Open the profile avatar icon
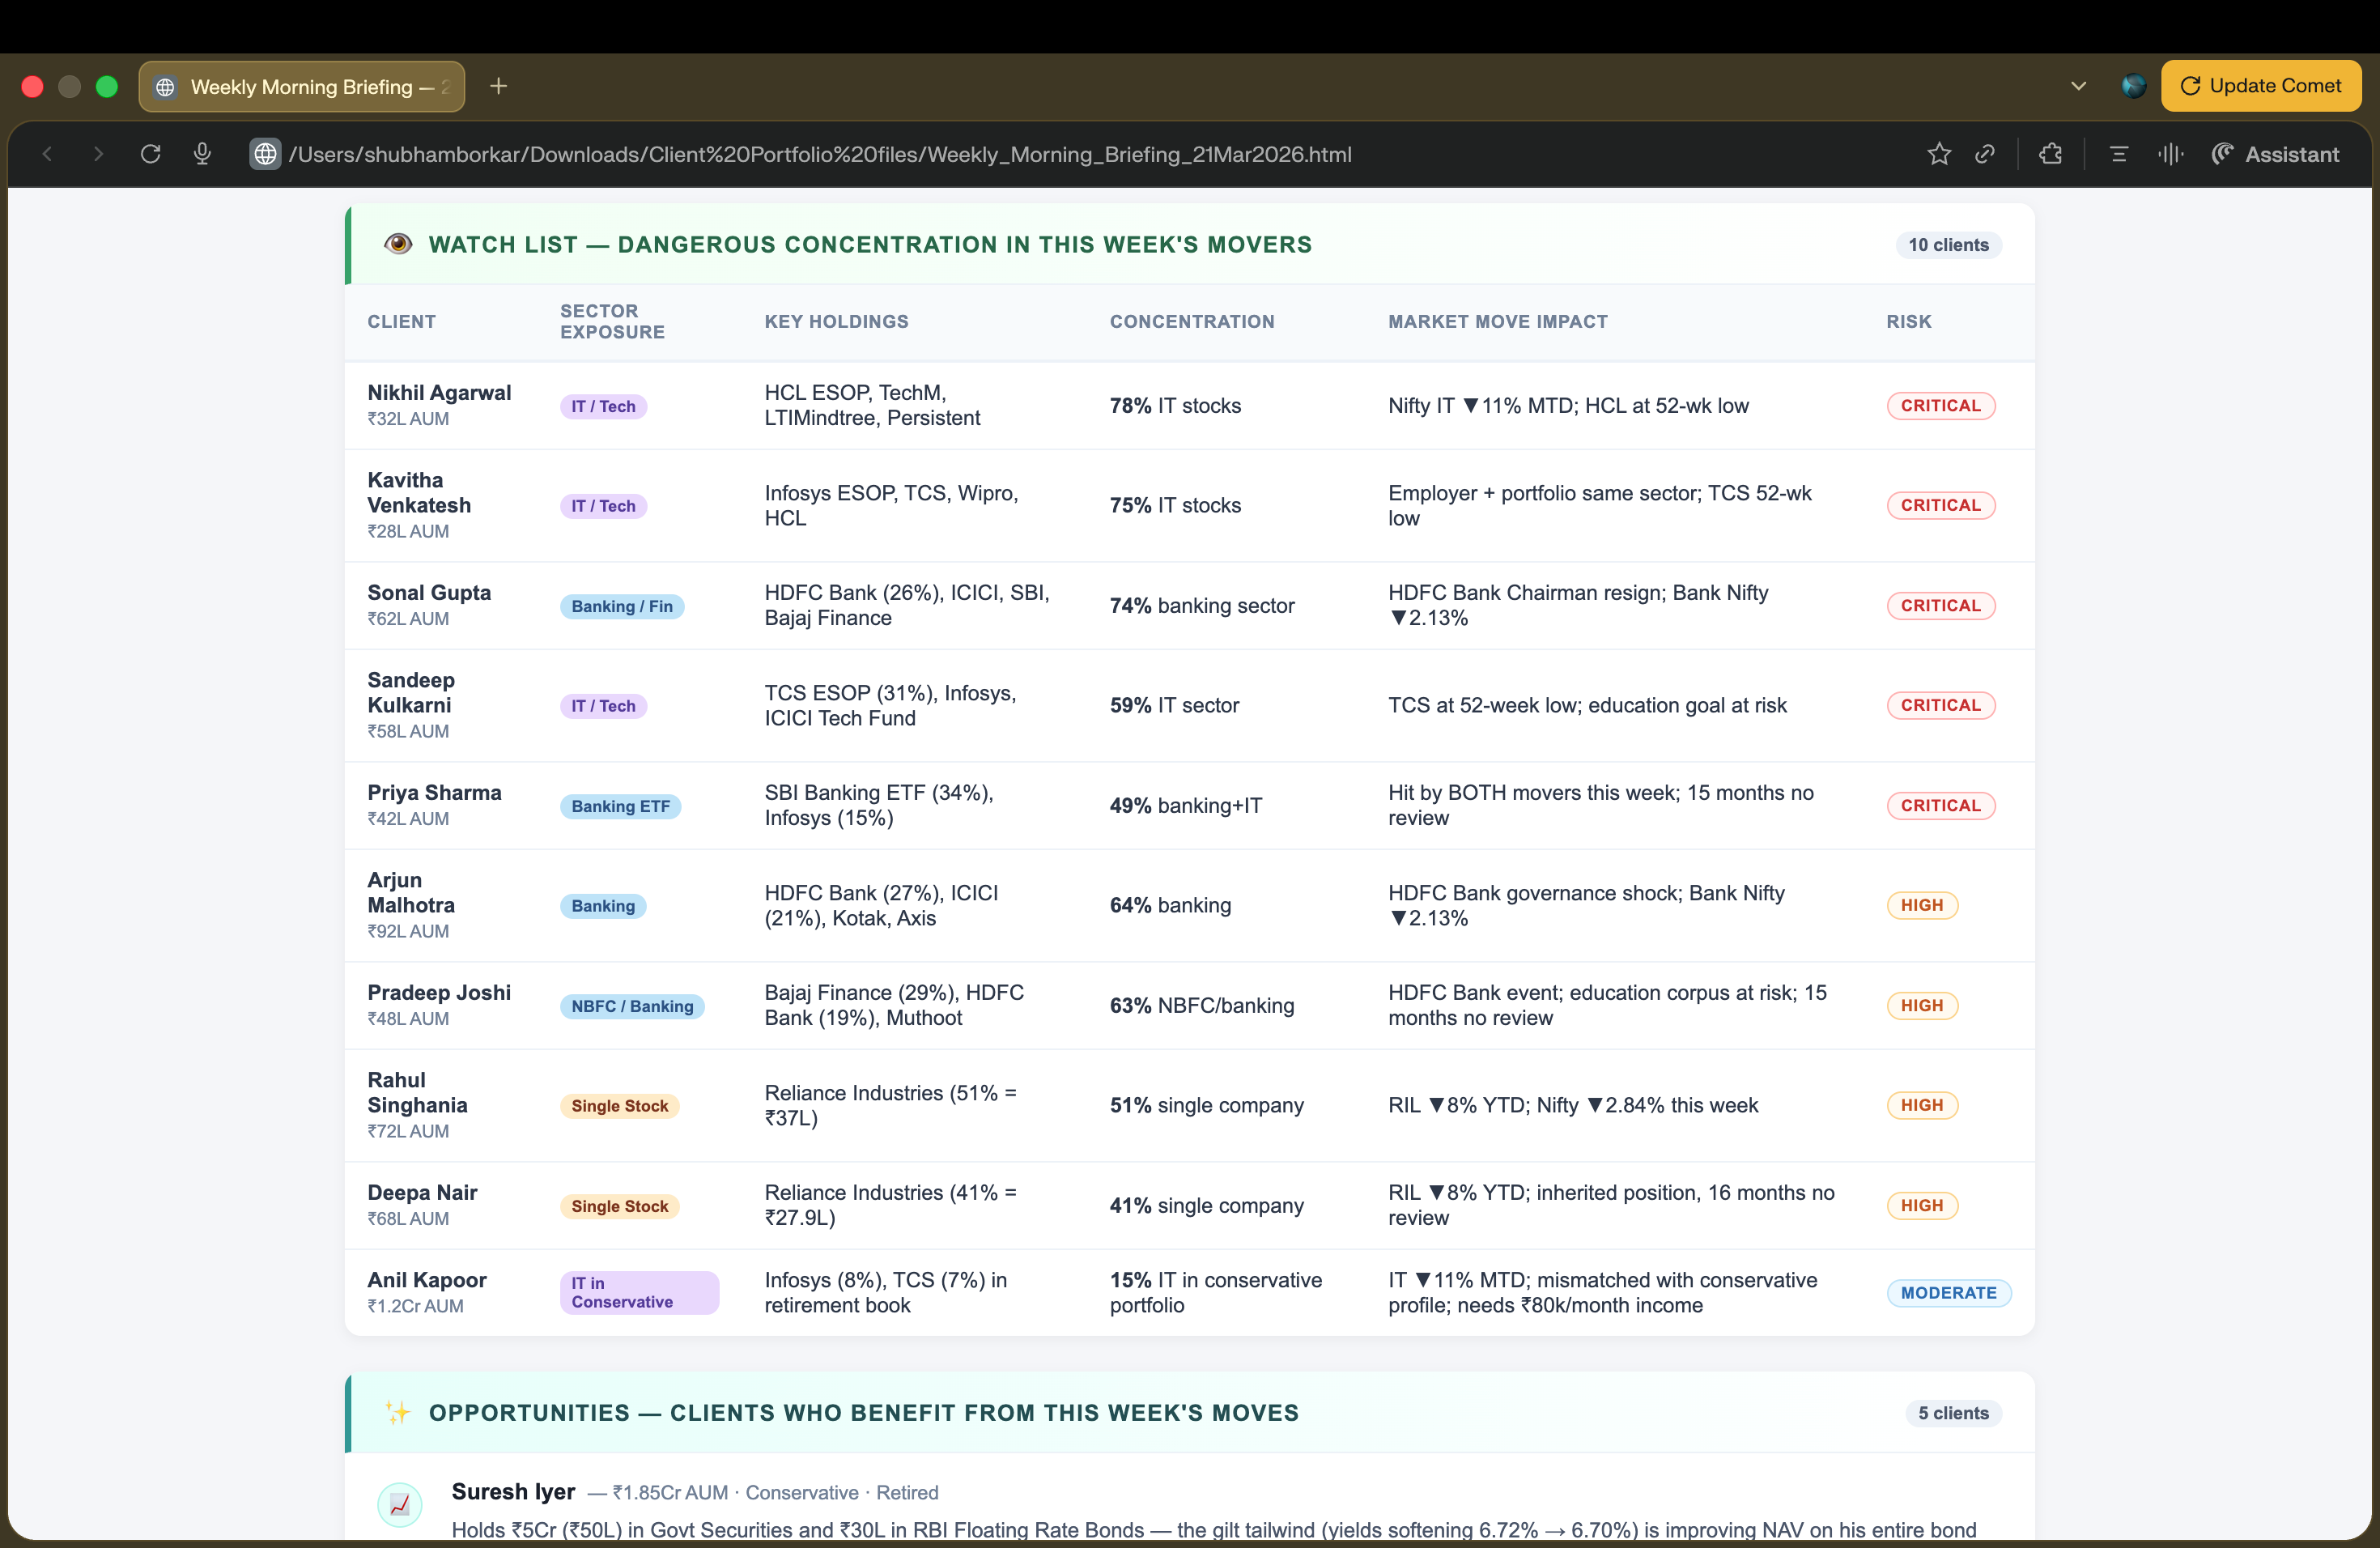This screenshot has height=1548, width=2380. click(2133, 86)
